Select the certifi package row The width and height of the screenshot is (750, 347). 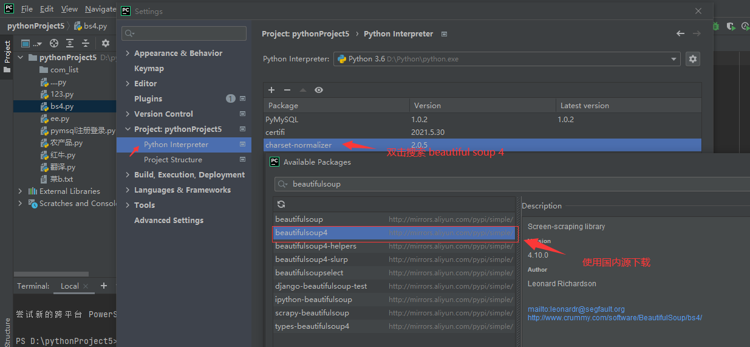click(482, 132)
